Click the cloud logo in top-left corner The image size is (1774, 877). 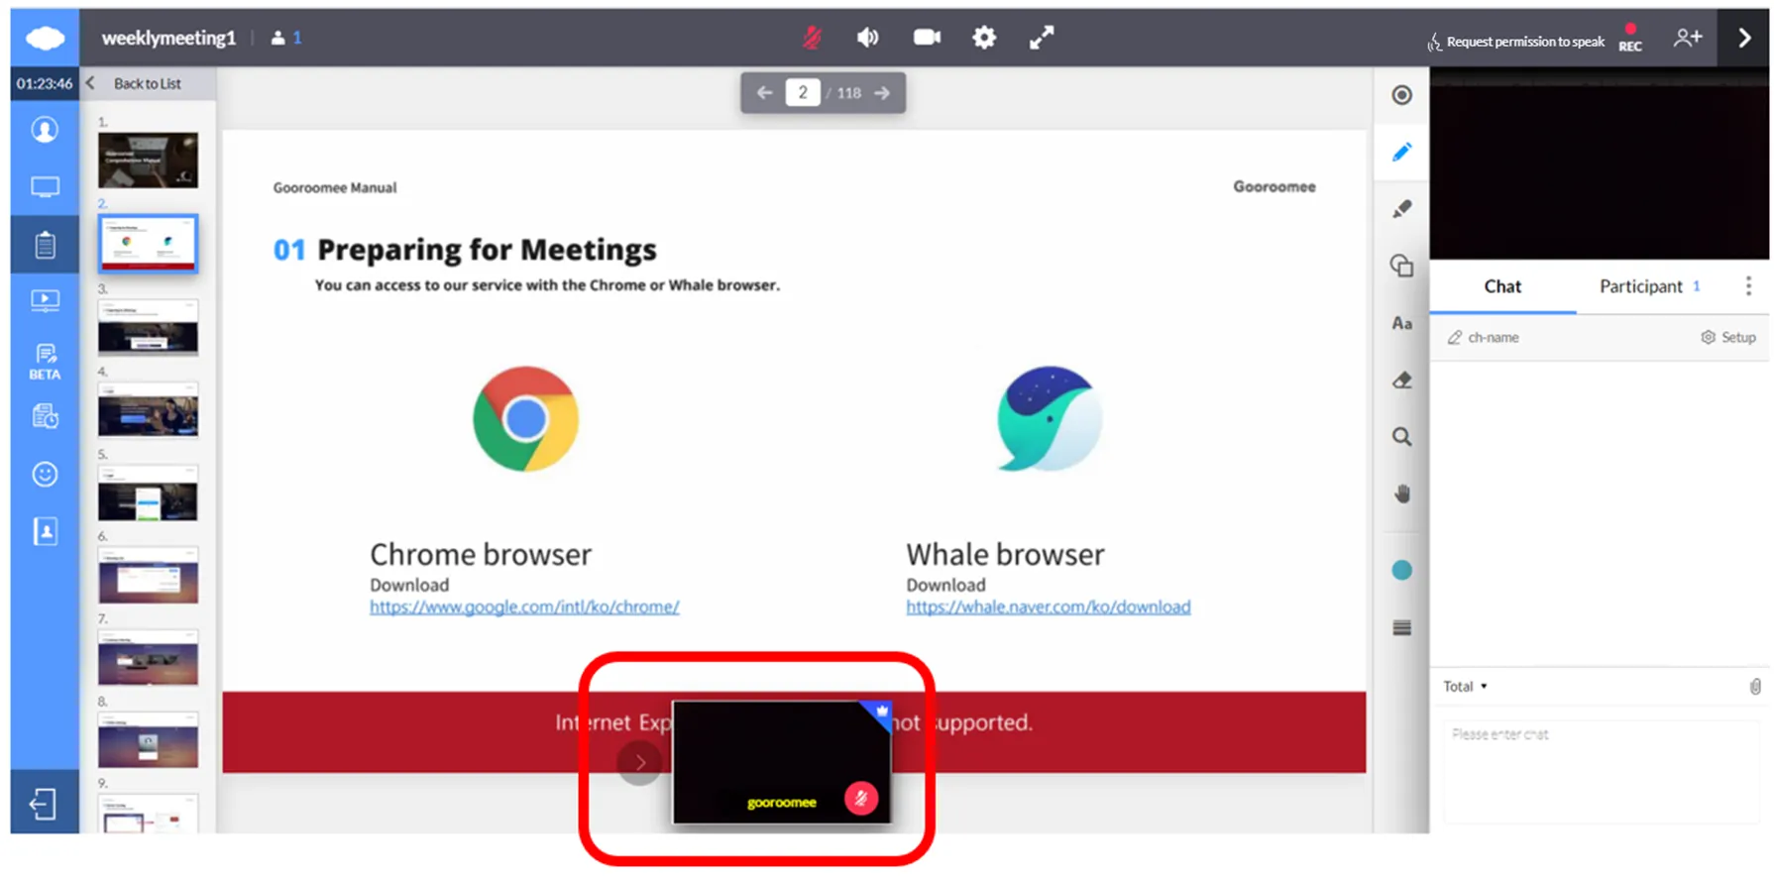coord(45,38)
